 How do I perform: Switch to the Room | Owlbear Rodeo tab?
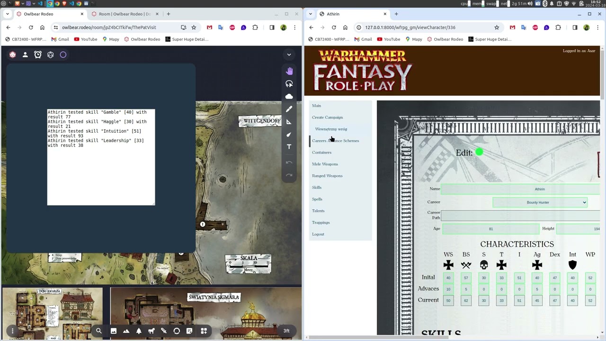tap(125, 14)
